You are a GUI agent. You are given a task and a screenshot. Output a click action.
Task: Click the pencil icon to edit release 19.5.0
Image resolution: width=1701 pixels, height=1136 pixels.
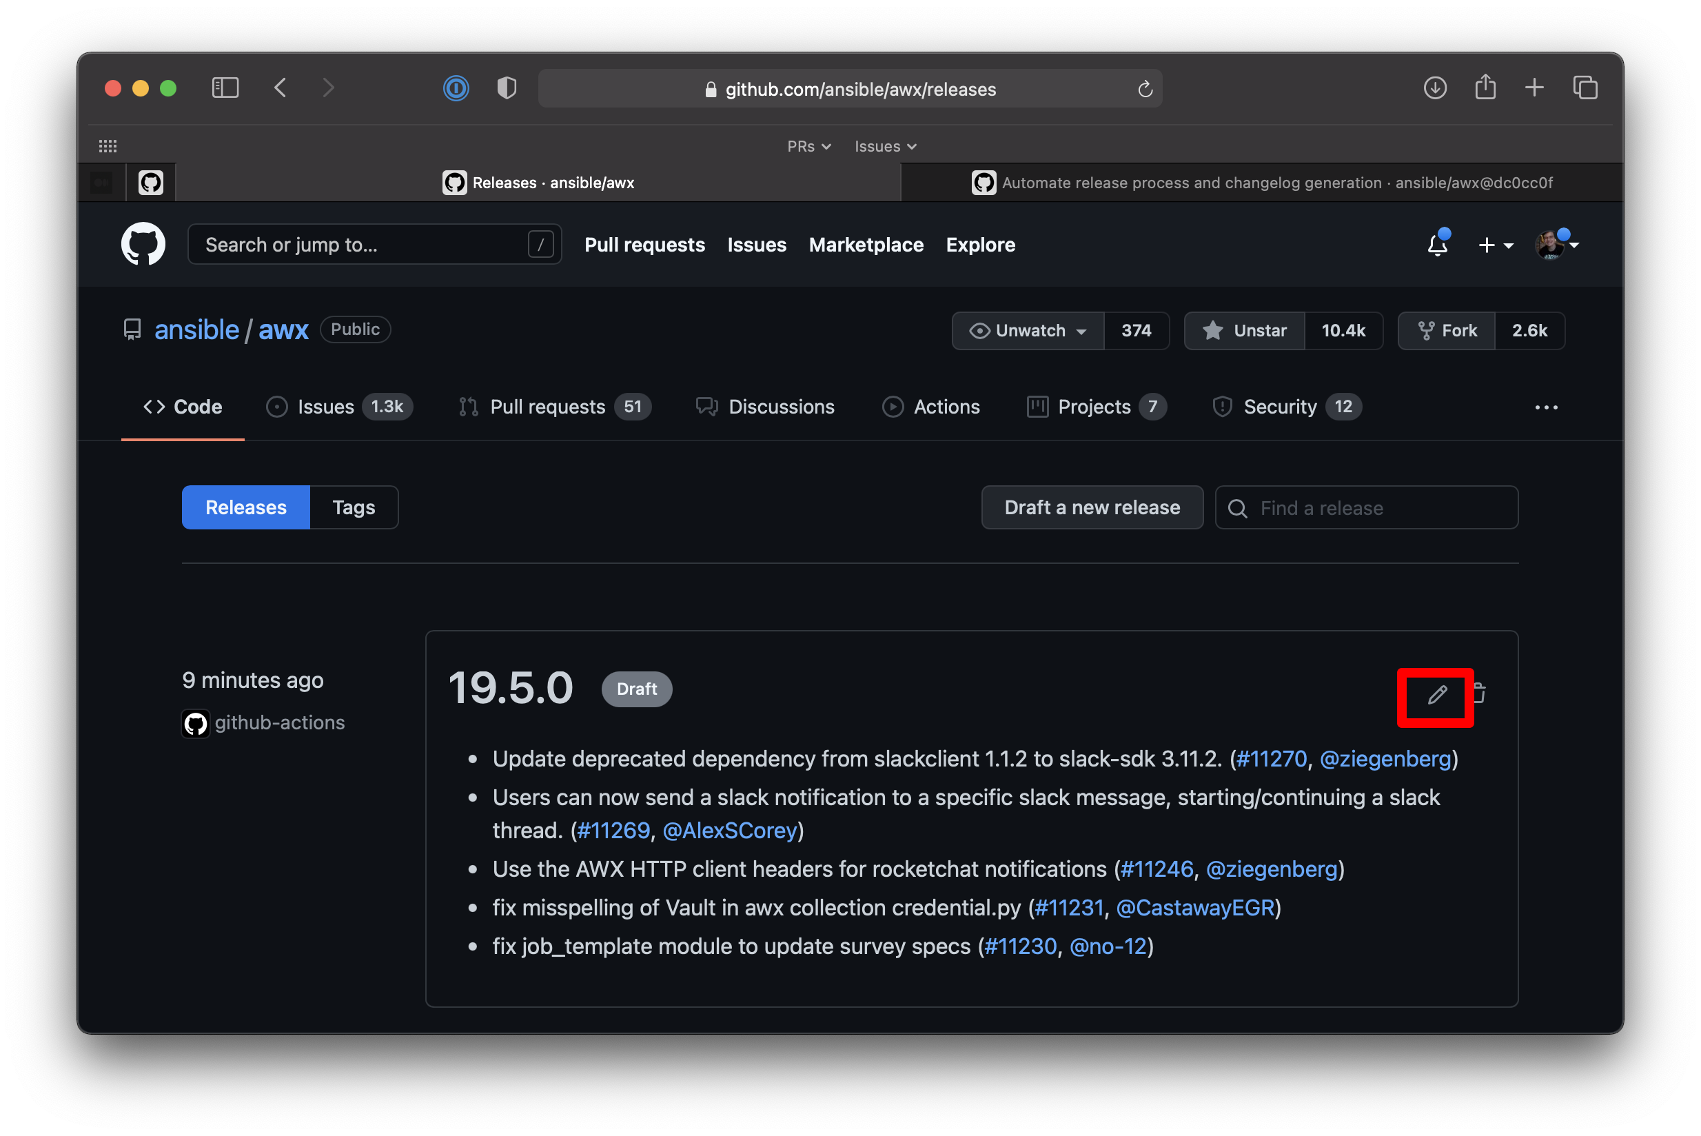[1437, 696]
